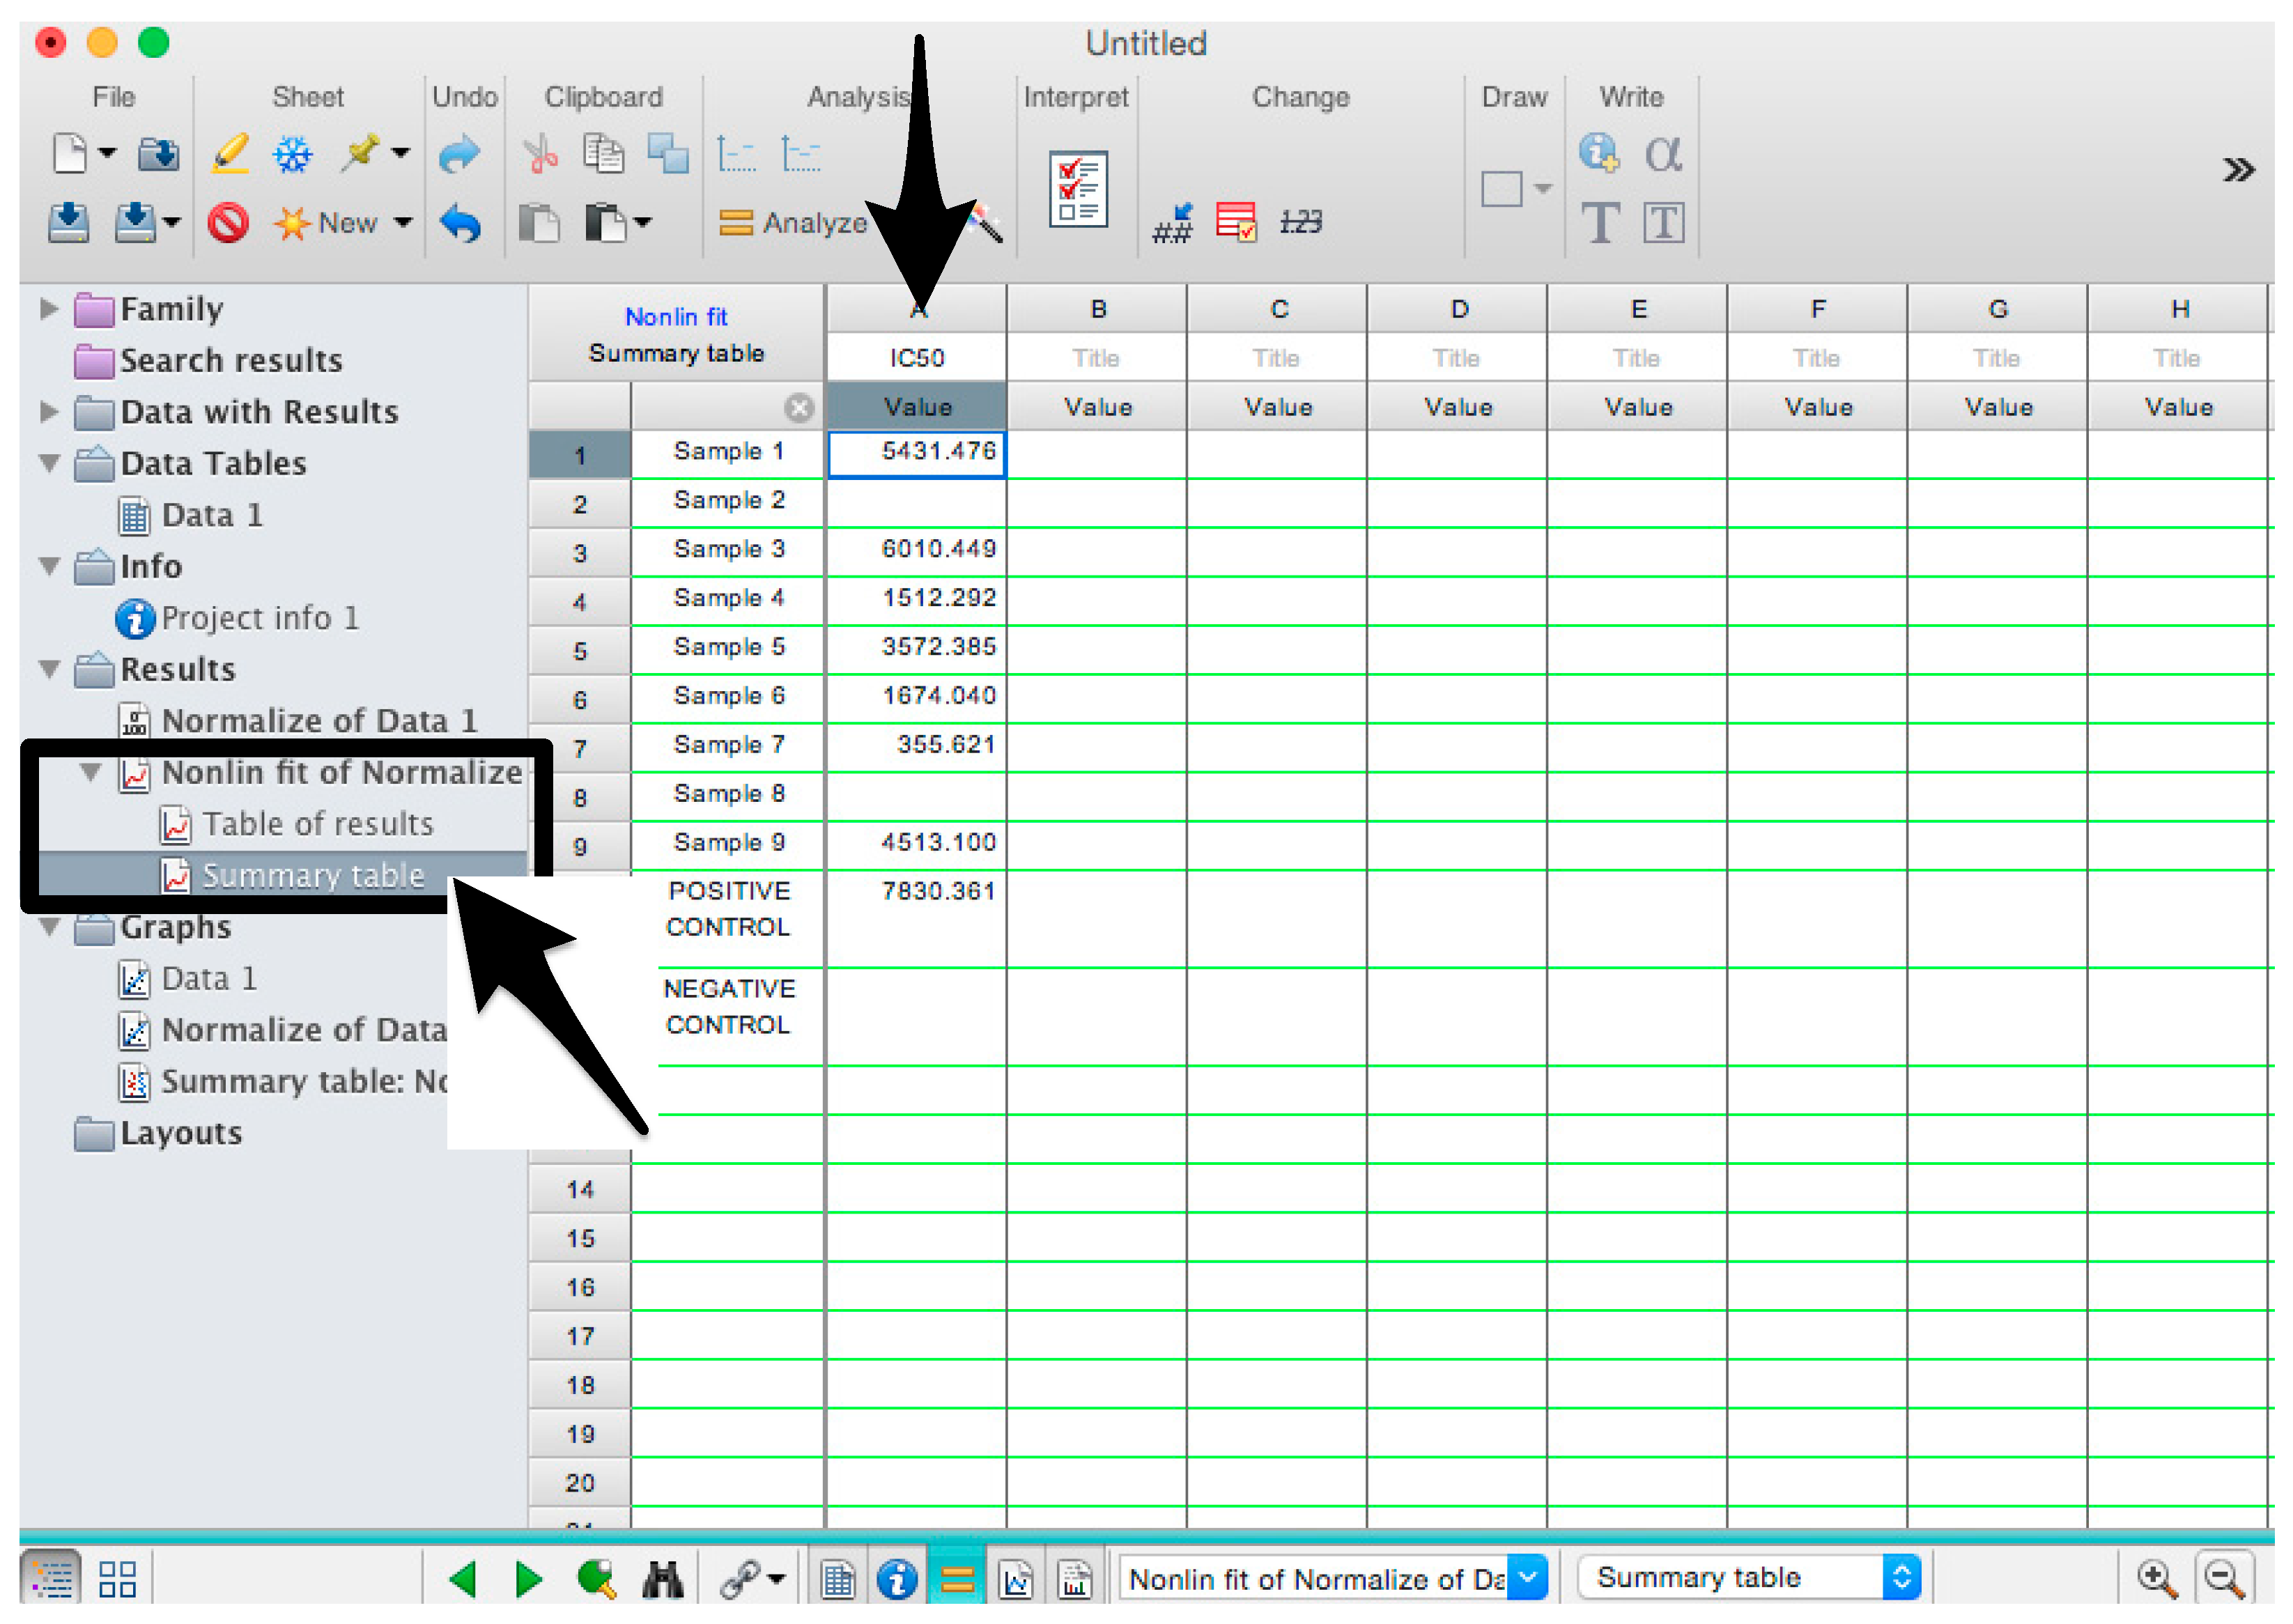Screen dimensions: 2293x1624
Task: Collapse the Data Tables folder
Action: pyautogui.click(x=48, y=463)
